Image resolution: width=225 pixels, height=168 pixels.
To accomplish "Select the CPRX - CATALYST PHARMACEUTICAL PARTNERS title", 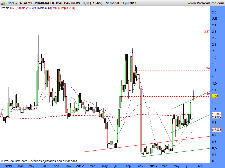I will tap(43, 3).
